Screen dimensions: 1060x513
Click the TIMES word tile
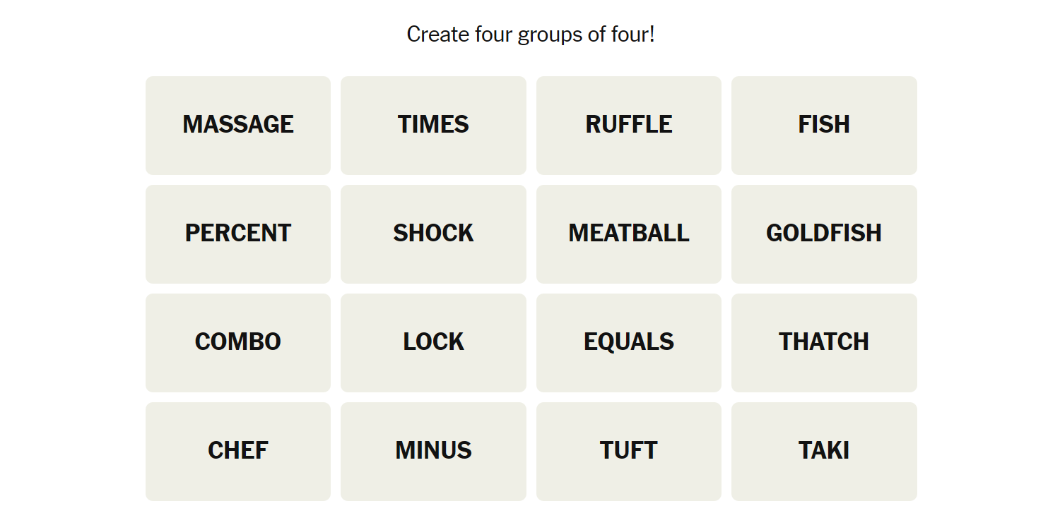pyautogui.click(x=433, y=125)
